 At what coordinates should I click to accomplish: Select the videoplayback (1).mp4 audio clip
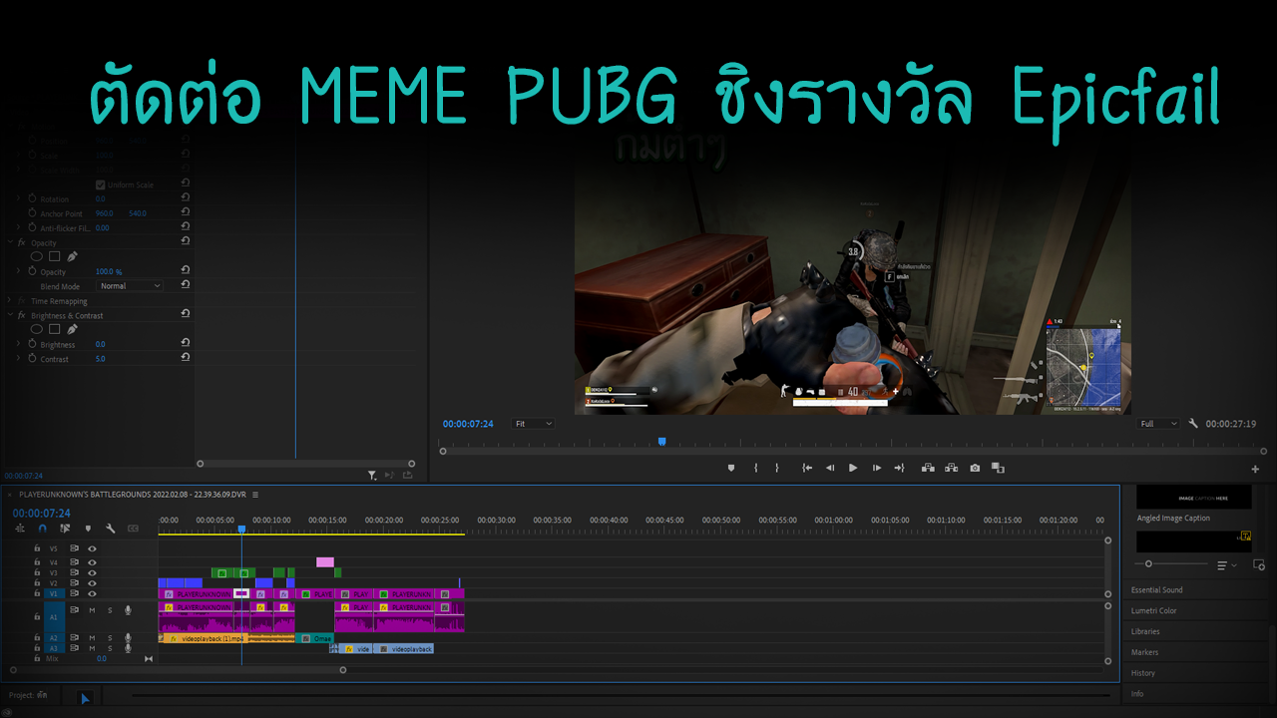coord(227,638)
